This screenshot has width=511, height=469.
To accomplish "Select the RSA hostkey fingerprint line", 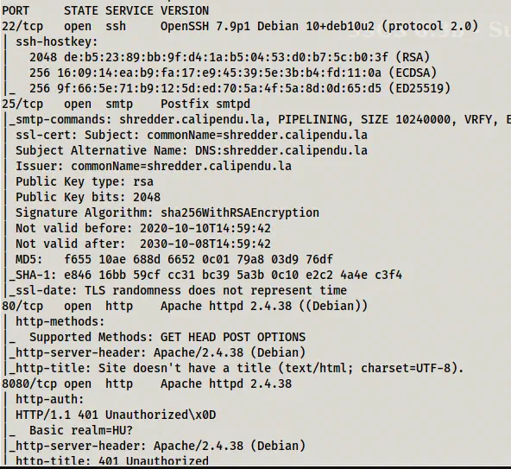I will pos(230,57).
